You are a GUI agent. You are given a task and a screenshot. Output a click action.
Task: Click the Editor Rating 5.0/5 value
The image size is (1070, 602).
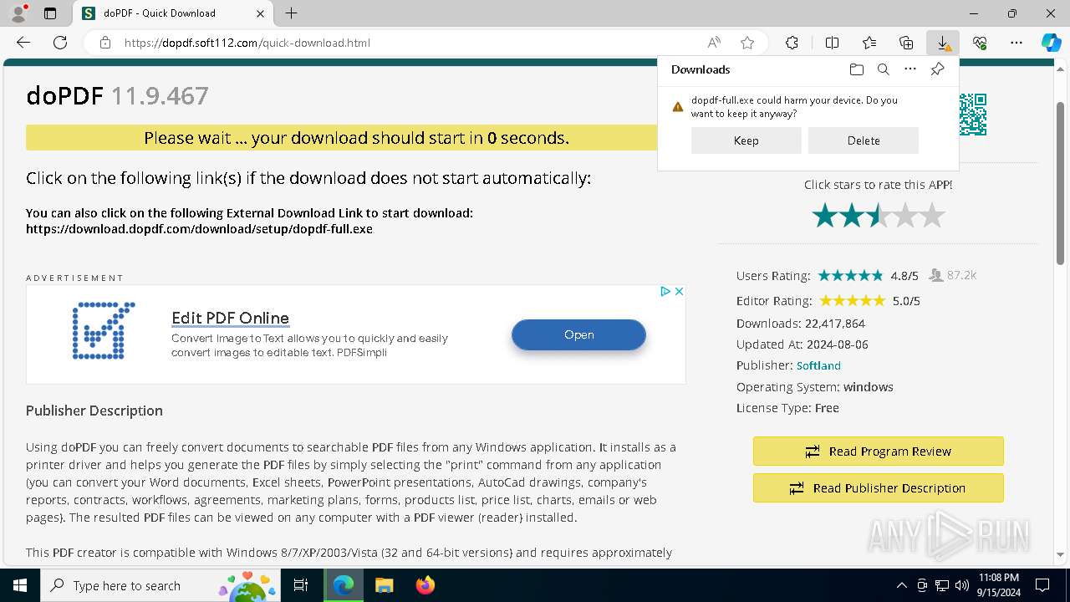[x=906, y=301]
